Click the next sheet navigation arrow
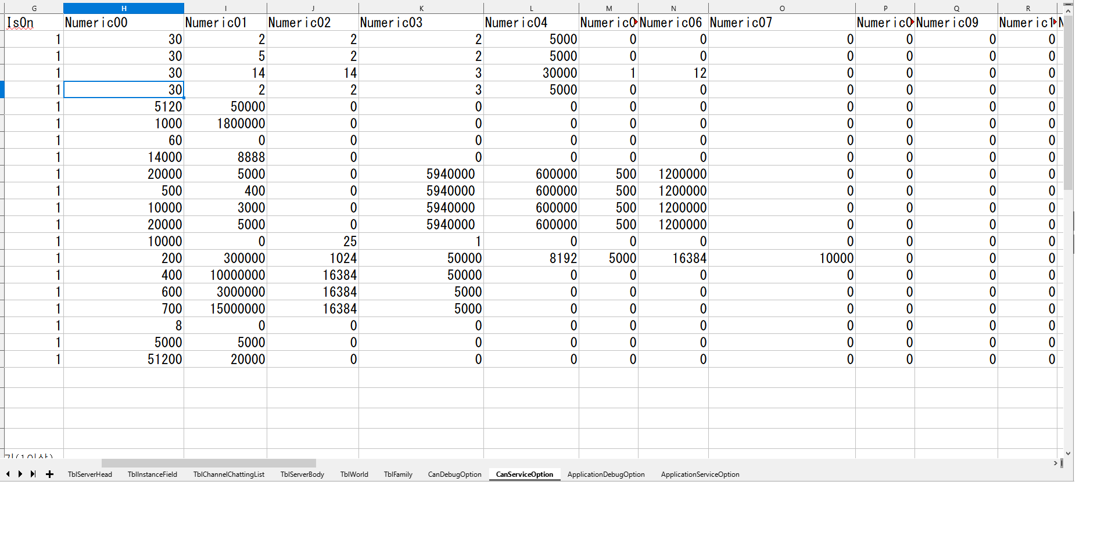Image resolution: width=1101 pixels, height=543 pixels. coord(20,474)
